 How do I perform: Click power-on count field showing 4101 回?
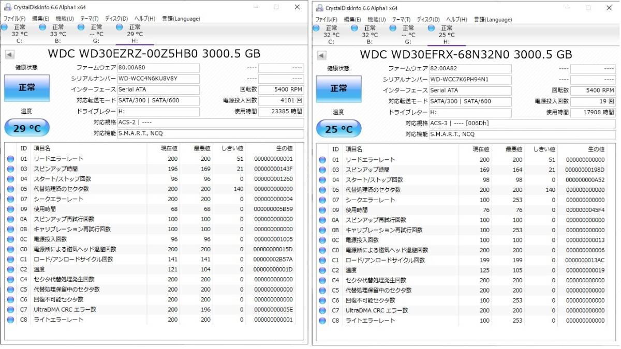pyautogui.click(x=281, y=100)
